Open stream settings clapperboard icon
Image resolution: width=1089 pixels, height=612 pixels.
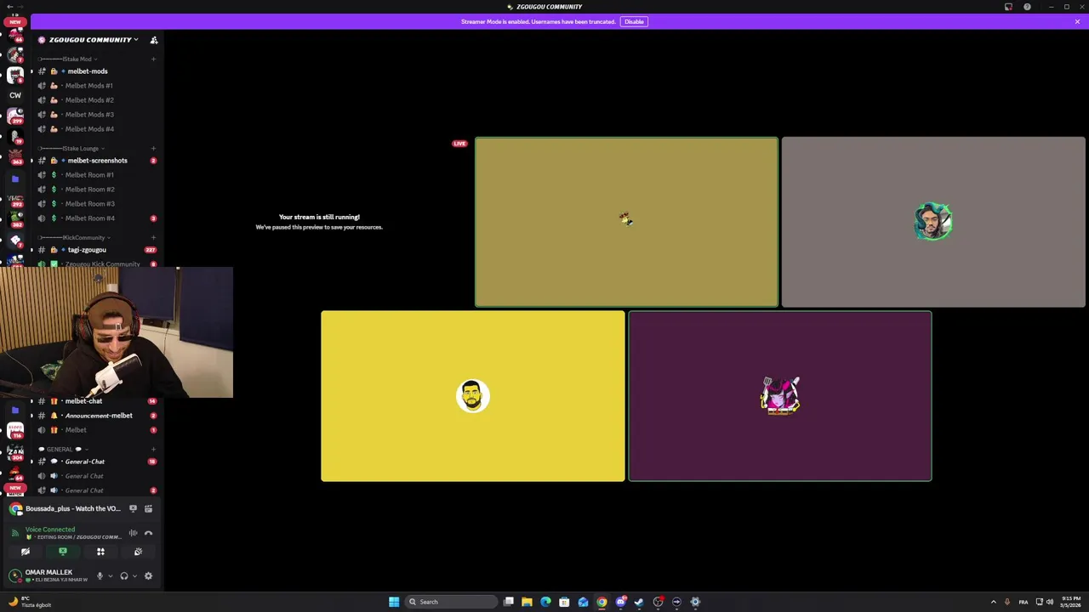coord(148,508)
